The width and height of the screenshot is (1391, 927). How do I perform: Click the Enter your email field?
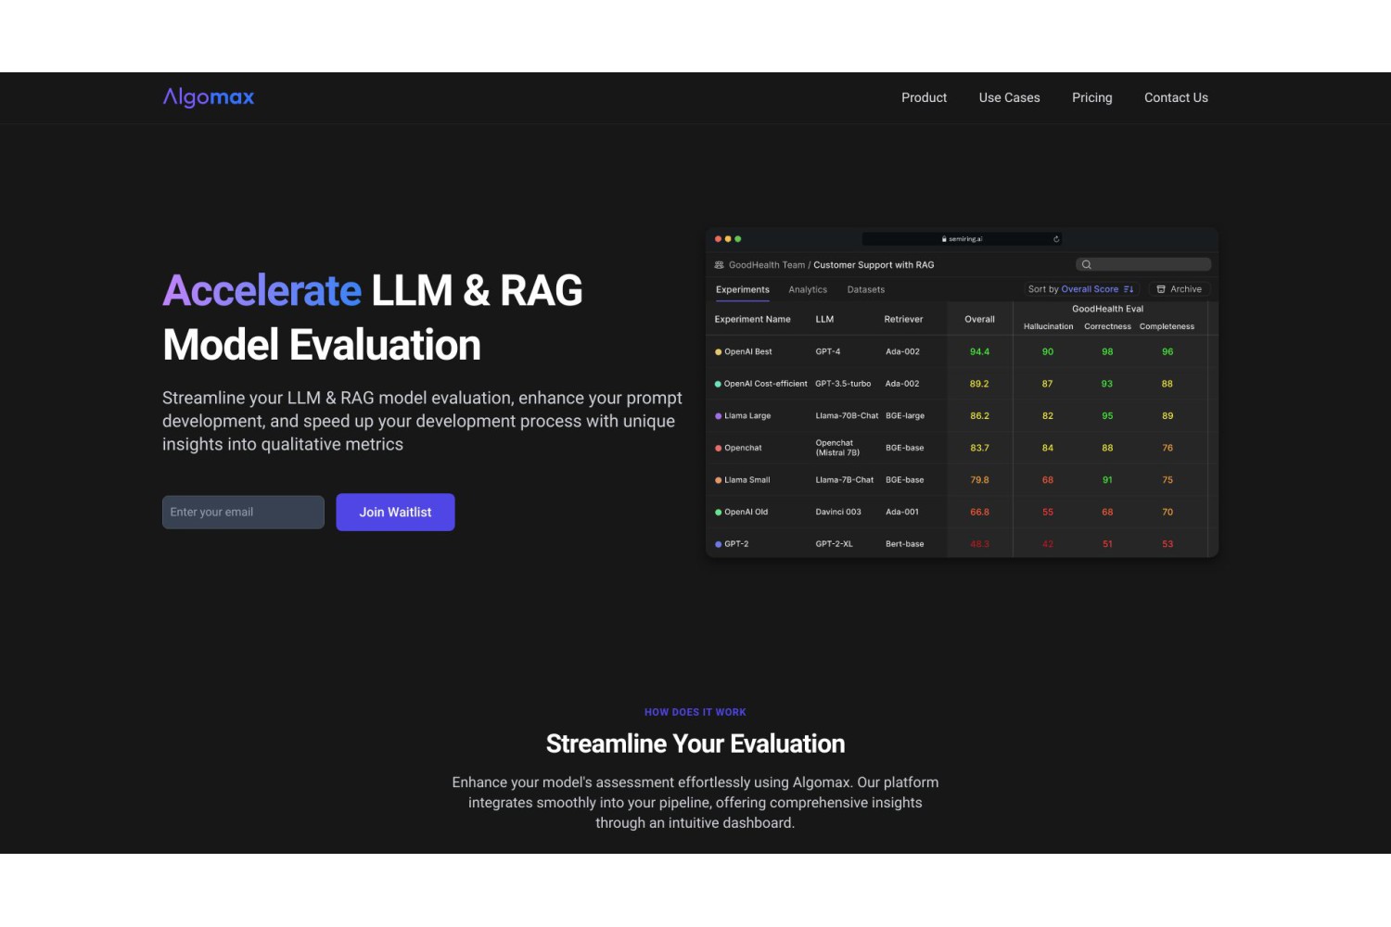click(x=243, y=512)
